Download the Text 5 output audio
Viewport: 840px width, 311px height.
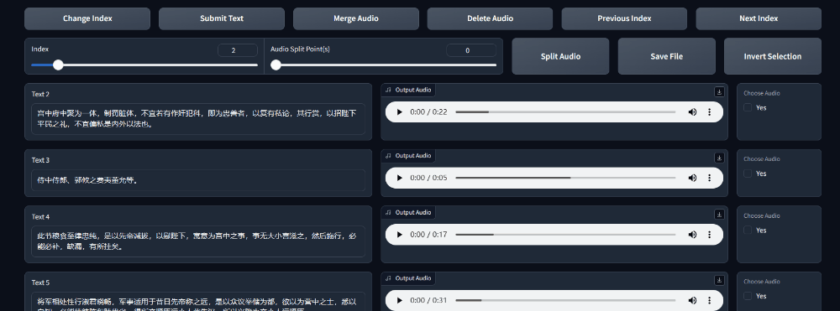719,280
